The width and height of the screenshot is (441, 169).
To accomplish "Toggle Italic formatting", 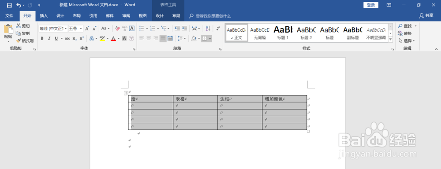I will [49, 38].
